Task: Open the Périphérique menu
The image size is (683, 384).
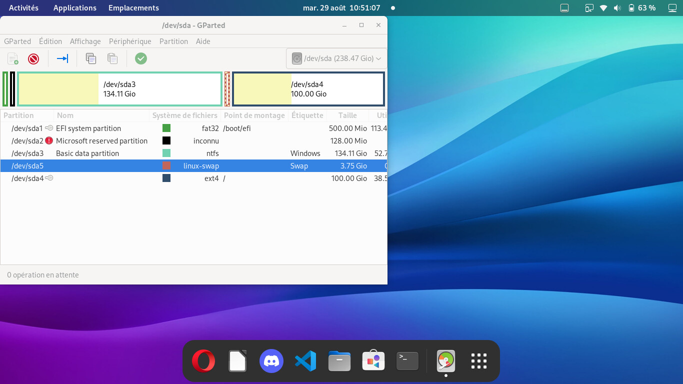Action: [130, 41]
